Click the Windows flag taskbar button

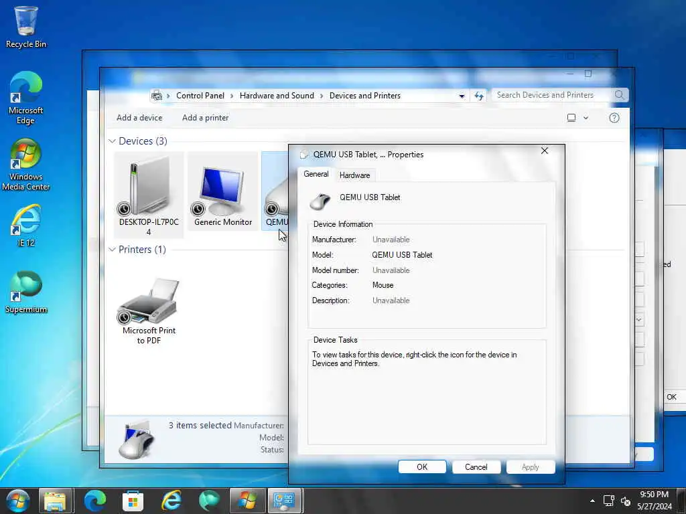tap(248, 501)
